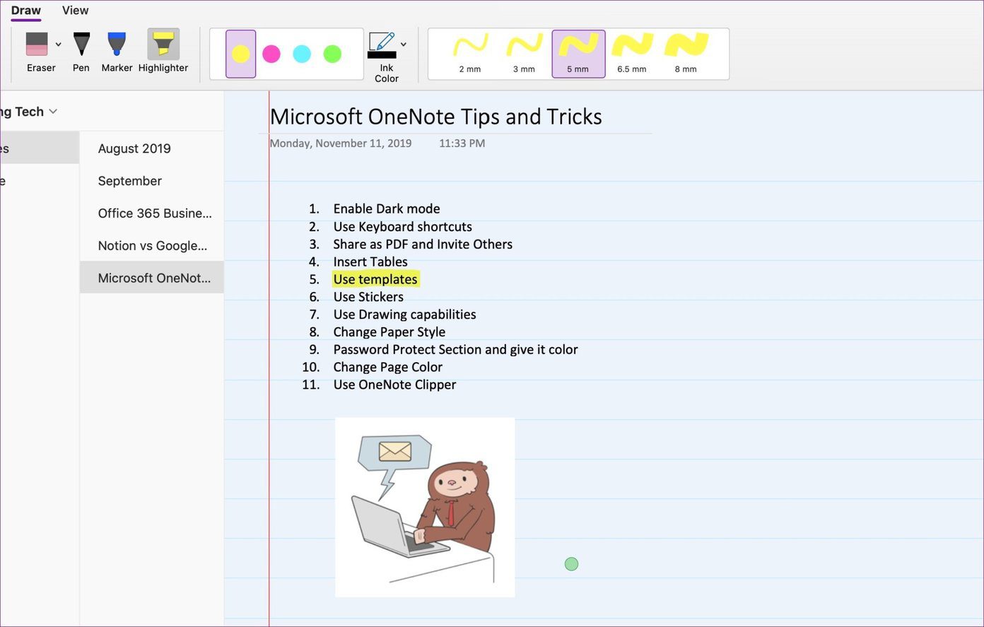Expand the notebook name dropdown chevron
984x627 pixels.
[53, 112]
